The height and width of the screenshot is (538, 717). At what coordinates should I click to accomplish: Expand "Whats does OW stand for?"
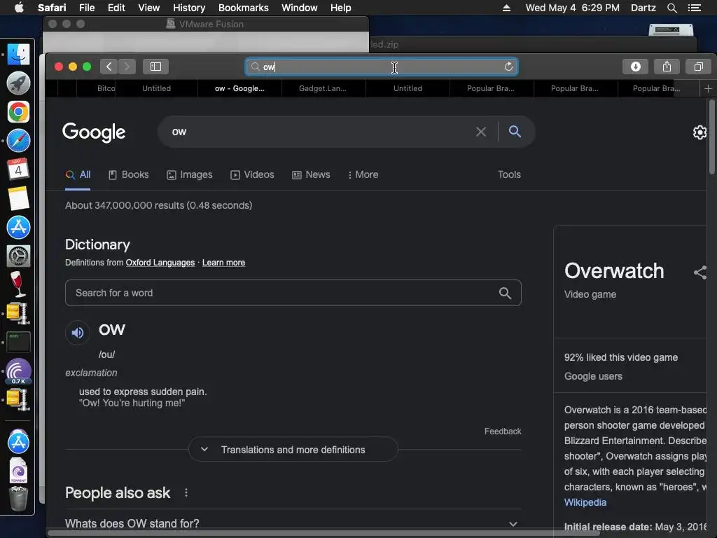pos(293,523)
